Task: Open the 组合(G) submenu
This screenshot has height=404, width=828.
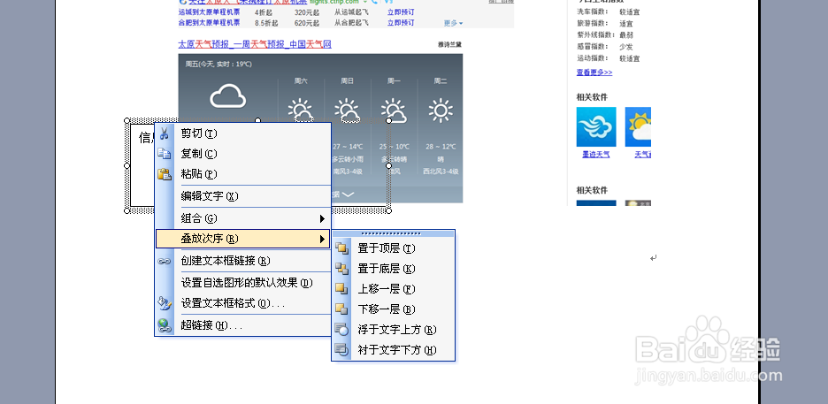Action: click(243, 218)
